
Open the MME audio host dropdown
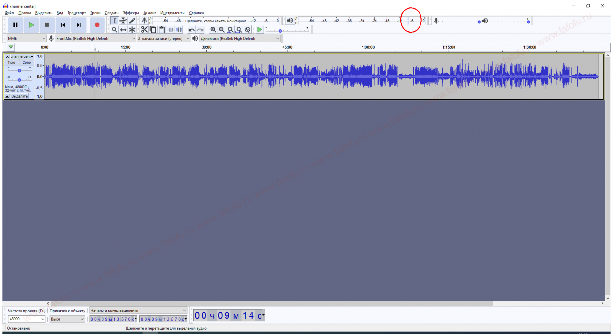tap(26, 38)
